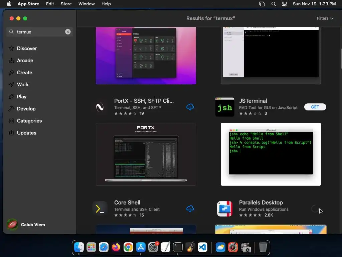Screen dimensions: 342x257
Task: Open the Window menu
Action: coord(87,4)
